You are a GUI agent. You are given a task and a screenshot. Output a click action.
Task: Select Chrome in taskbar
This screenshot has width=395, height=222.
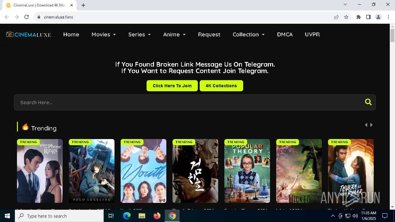click(x=172, y=216)
